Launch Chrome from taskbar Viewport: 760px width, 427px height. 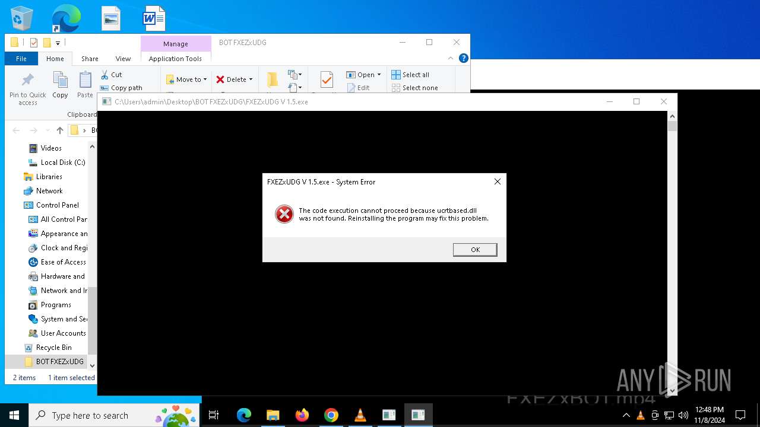[331, 415]
